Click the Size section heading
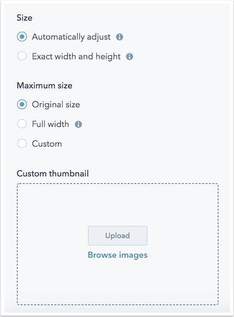 coord(25,18)
